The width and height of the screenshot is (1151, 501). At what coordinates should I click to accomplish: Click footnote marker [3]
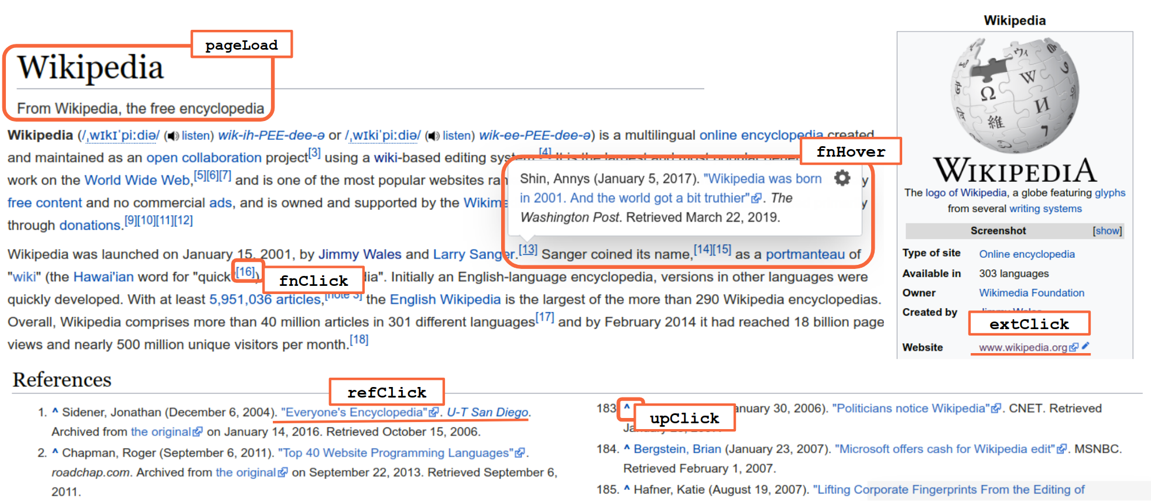pyautogui.click(x=314, y=153)
